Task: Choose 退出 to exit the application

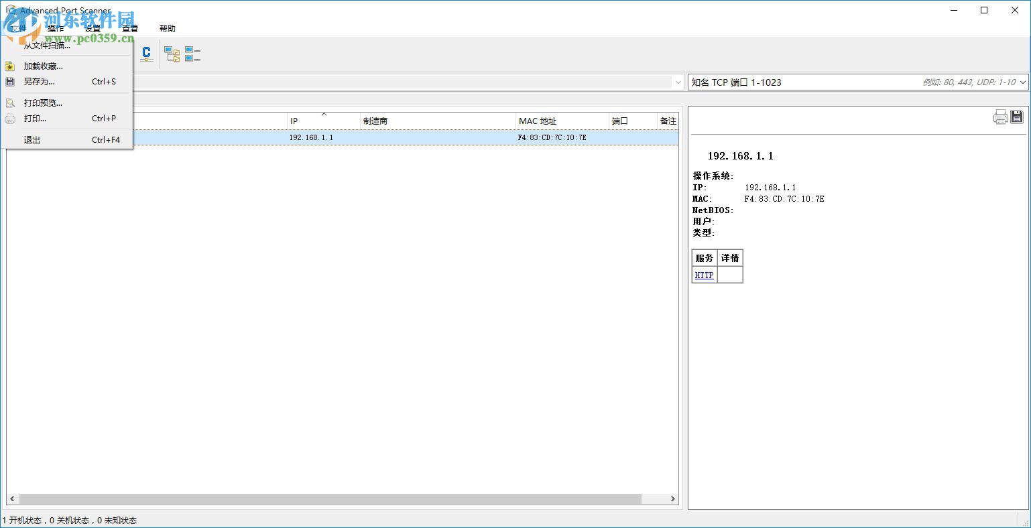Action: [32, 139]
